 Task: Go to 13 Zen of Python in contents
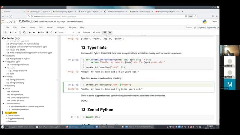[x=12, y=115]
